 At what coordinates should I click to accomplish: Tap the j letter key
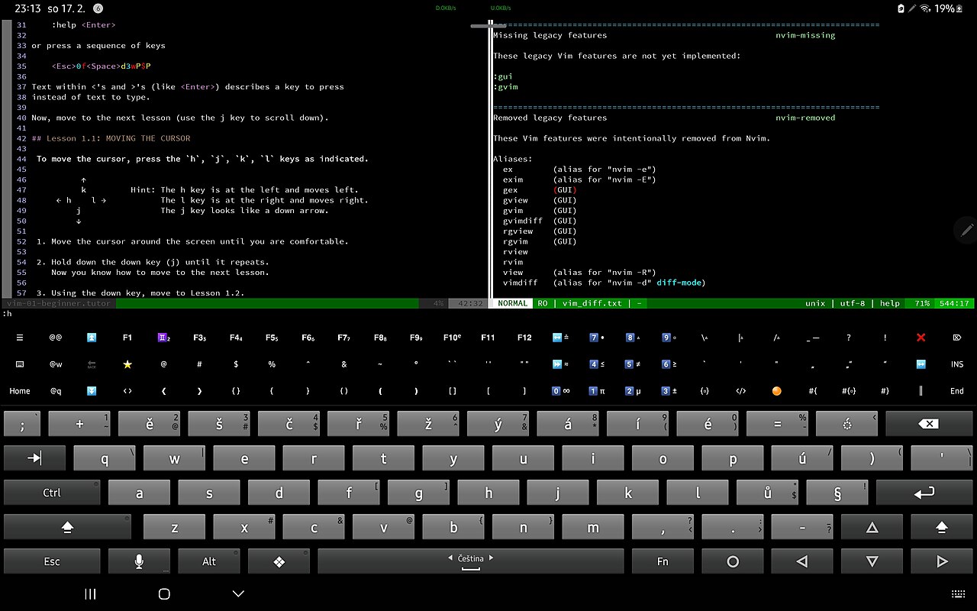[558, 493]
